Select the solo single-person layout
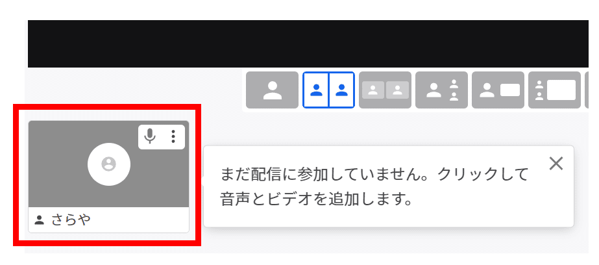 tap(272, 90)
